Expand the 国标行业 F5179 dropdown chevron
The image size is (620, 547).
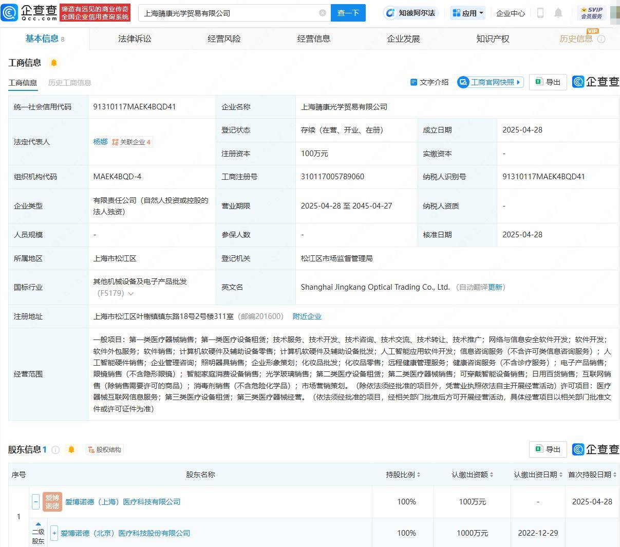131,294
